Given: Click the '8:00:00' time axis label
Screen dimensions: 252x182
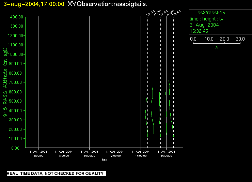Looking at the screenshot, I should 64,156.
